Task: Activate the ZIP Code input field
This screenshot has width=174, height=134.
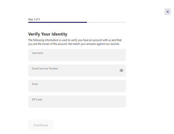Action: [x=77, y=101]
